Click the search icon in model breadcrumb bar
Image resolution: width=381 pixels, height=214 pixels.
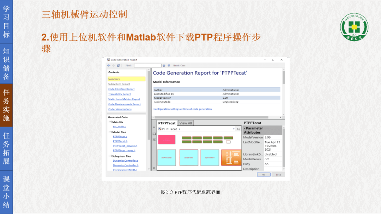[238, 129]
